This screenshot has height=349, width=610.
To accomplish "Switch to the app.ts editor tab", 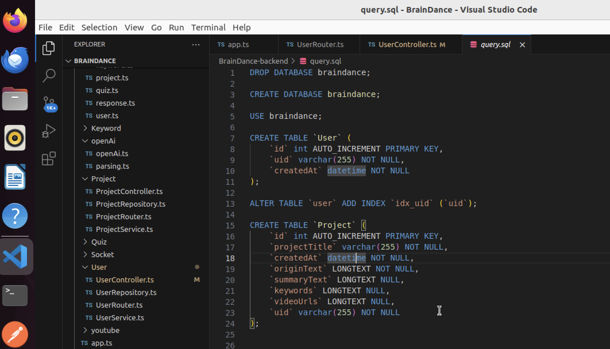I will click(x=244, y=44).
